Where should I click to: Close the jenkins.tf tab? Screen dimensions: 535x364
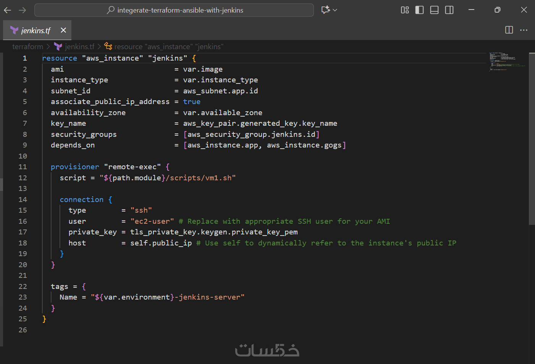[x=63, y=30]
